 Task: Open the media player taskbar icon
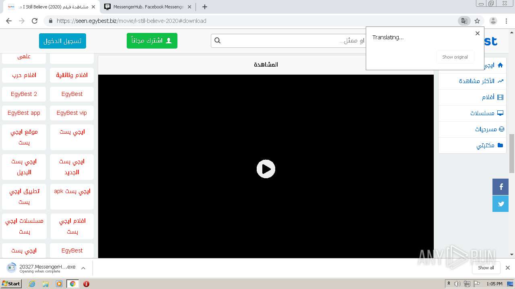pyautogui.click(x=59, y=284)
